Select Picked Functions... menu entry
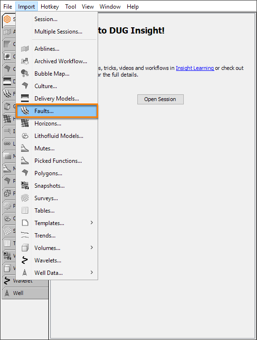 pyautogui.click(x=57, y=161)
